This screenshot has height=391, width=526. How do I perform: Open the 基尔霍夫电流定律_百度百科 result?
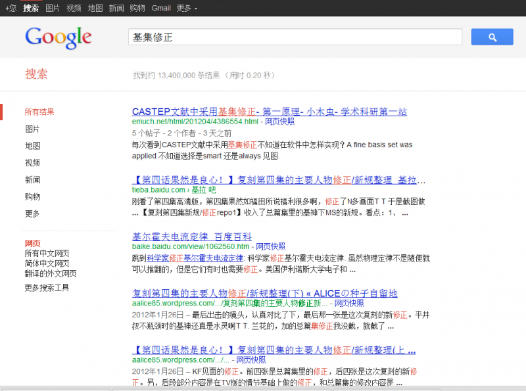[192, 237]
